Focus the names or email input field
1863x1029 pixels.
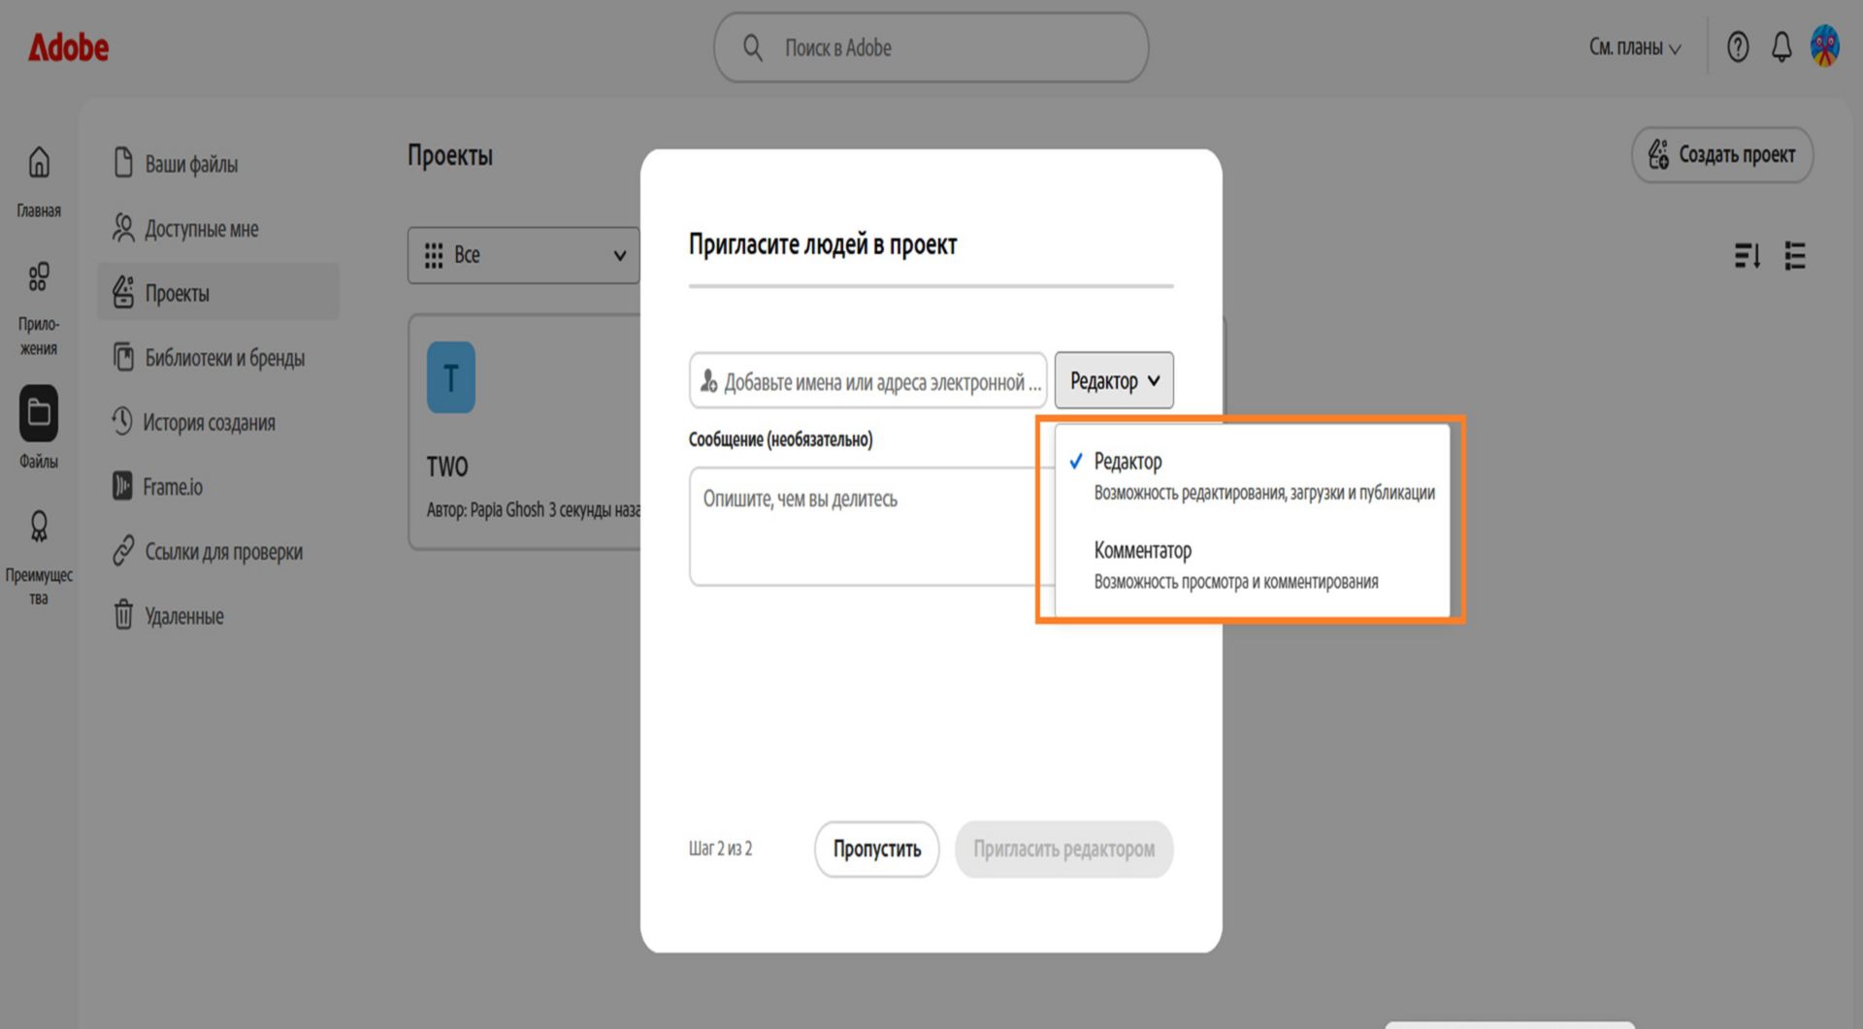tap(868, 381)
